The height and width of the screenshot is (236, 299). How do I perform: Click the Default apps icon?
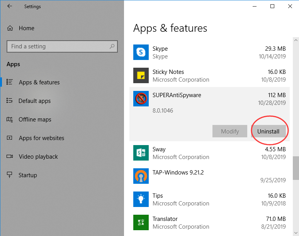coord(10,101)
